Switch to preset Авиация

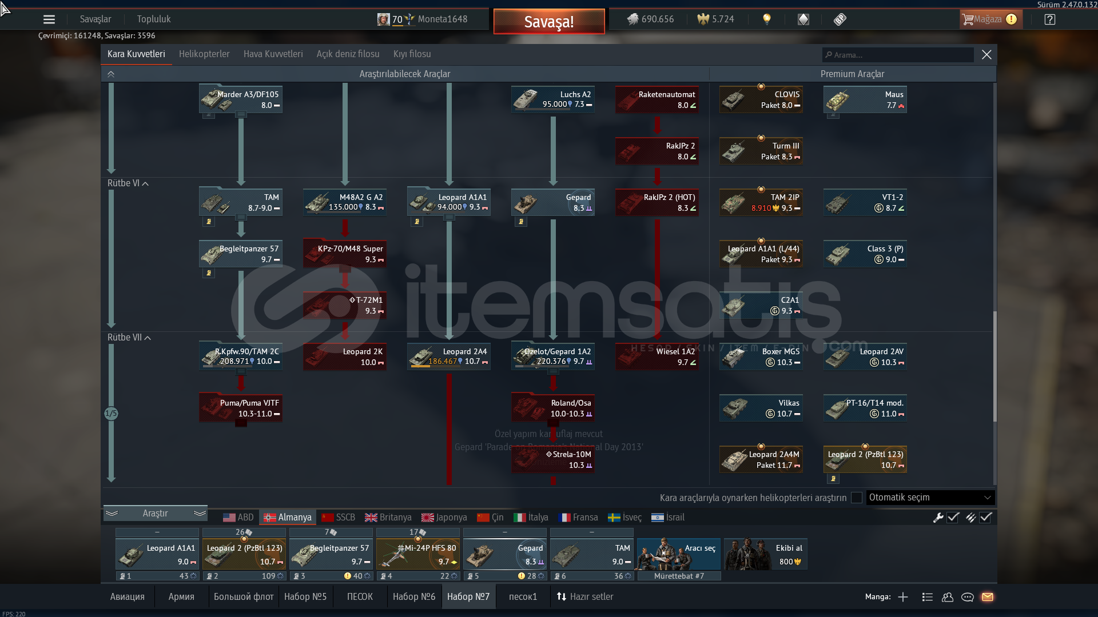pos(128,597)
